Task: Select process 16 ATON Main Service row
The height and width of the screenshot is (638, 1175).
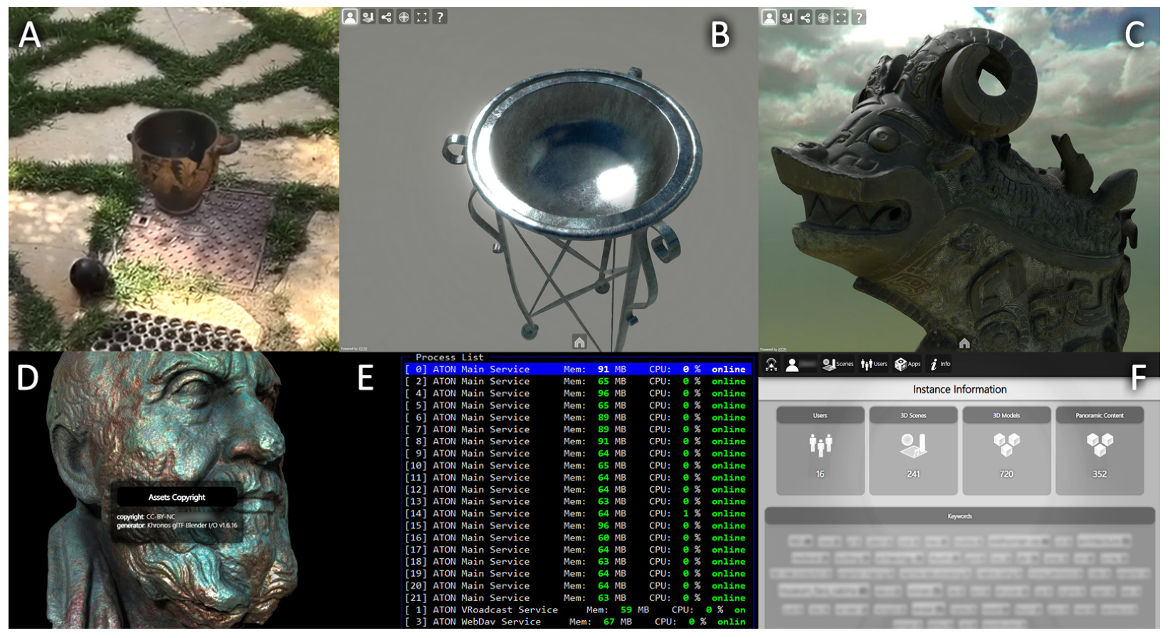Action: click(577, 538)
